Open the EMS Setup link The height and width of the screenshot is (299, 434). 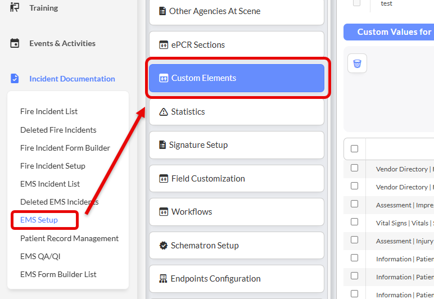(39, 220)
